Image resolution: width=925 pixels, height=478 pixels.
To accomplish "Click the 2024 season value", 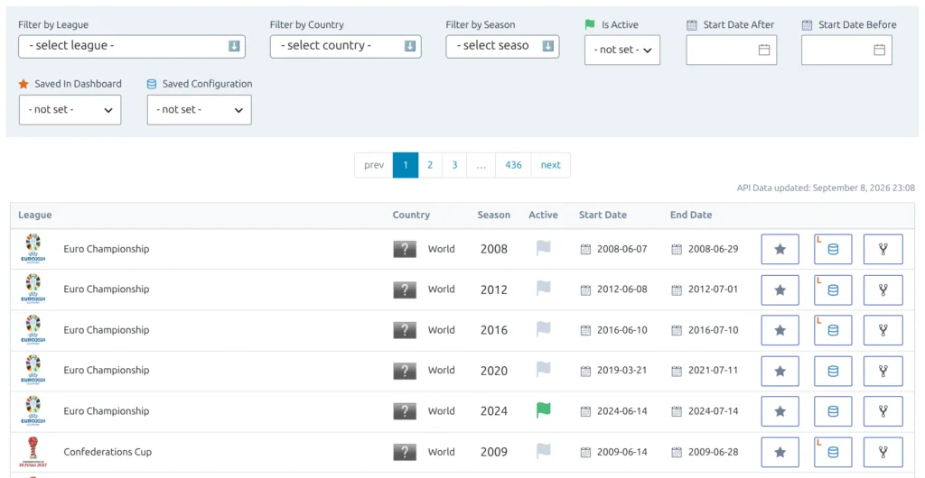I will [494, 411].
